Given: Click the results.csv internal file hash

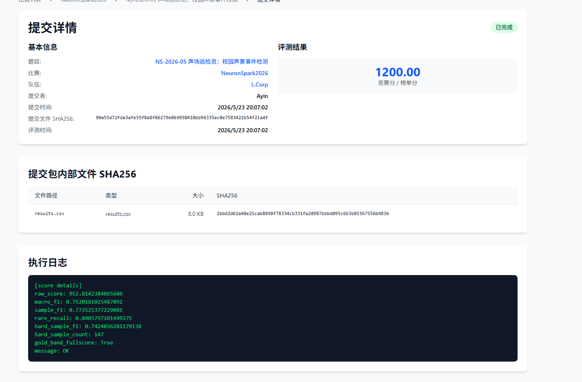Looking at the screenshot, I should pyautogui.click(x=303, y=213).
